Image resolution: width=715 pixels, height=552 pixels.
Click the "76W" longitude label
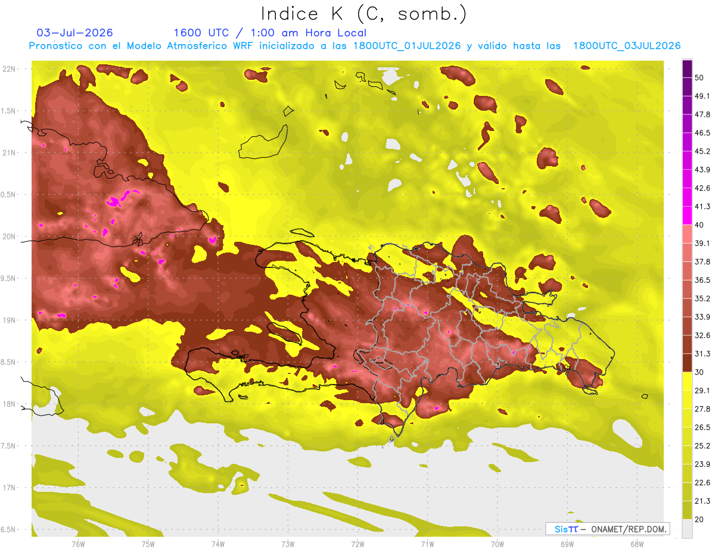pos(78,544)
